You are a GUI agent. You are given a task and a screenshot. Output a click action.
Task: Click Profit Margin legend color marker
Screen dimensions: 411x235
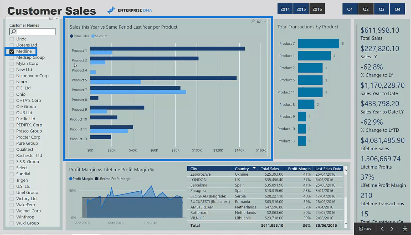71,179
